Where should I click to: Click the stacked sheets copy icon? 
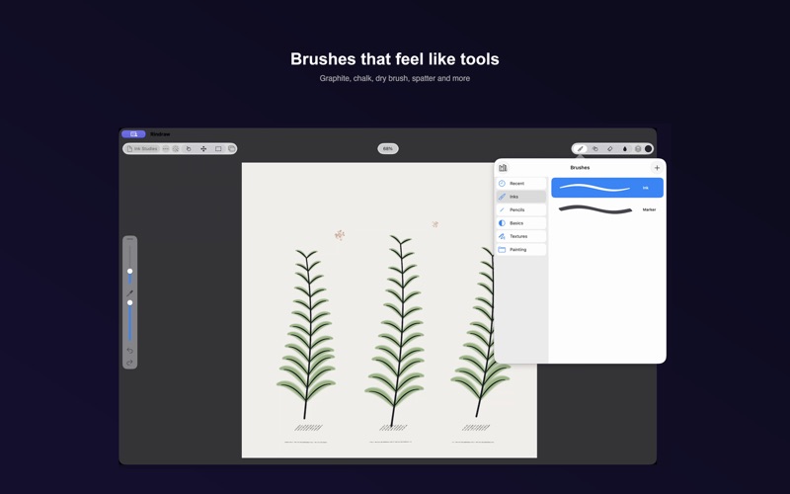click(x=231, y=149)
